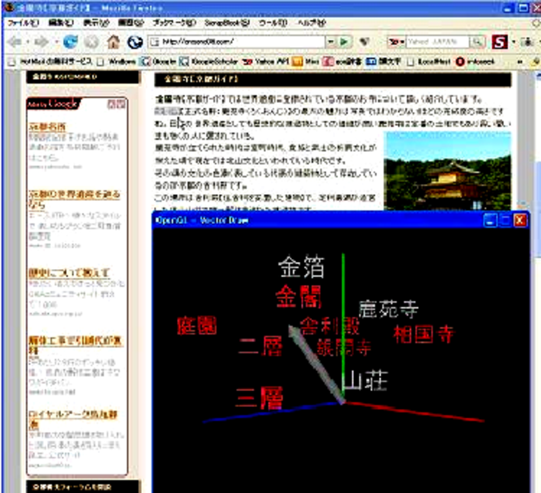Open the 表示 (View) menu
541x493 pixels.
(x=96, y=23)
